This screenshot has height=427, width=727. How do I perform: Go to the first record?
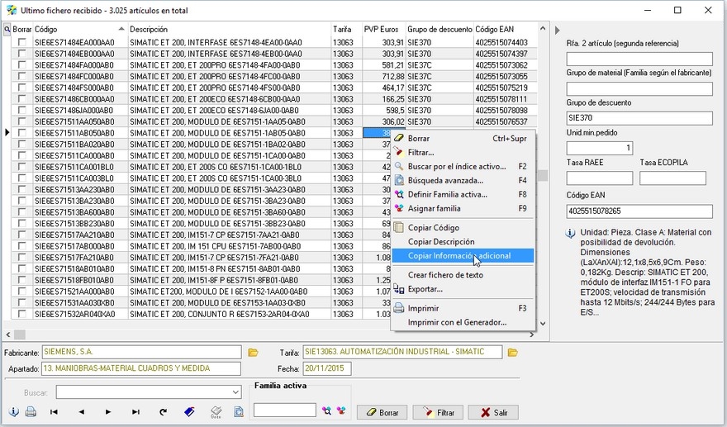tap(55, 411)
